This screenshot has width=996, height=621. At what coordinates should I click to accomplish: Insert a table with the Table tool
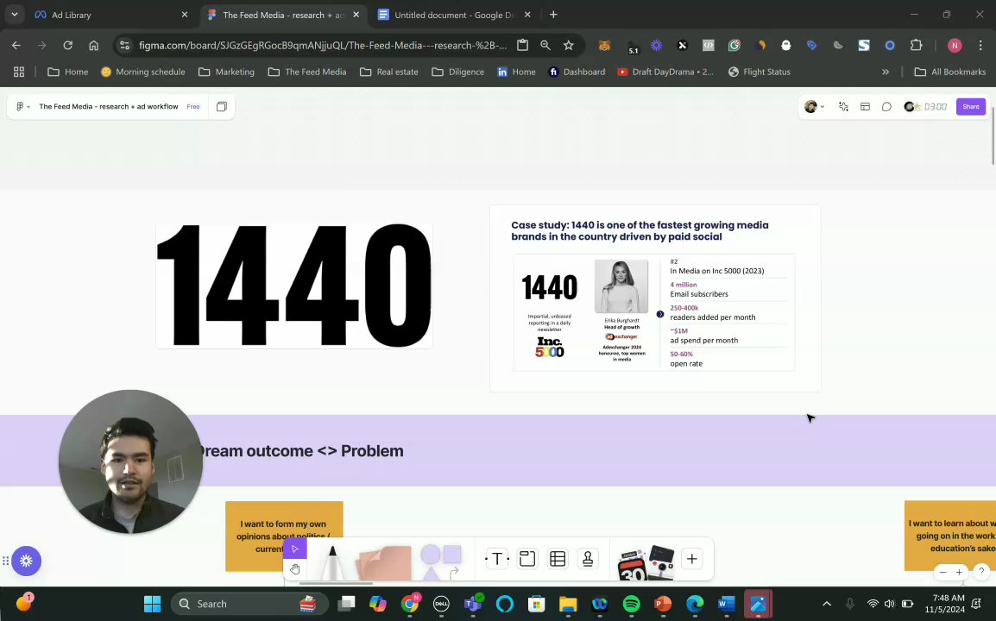pyautogui.click(x=558, y=559)
